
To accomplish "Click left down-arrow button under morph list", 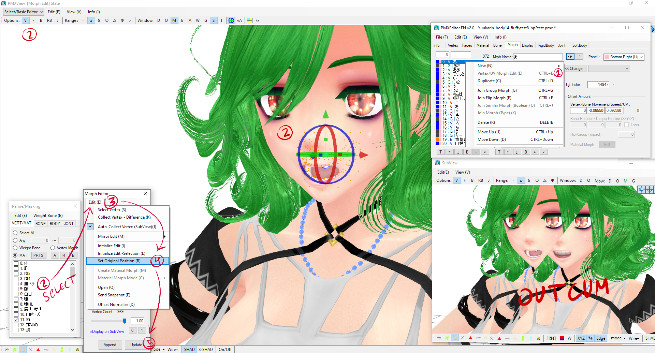I will tap(458, 152).
